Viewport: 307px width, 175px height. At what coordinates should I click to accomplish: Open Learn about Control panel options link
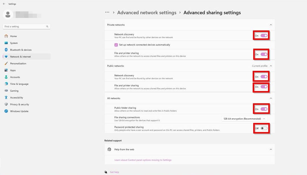[x=143, y=160]
